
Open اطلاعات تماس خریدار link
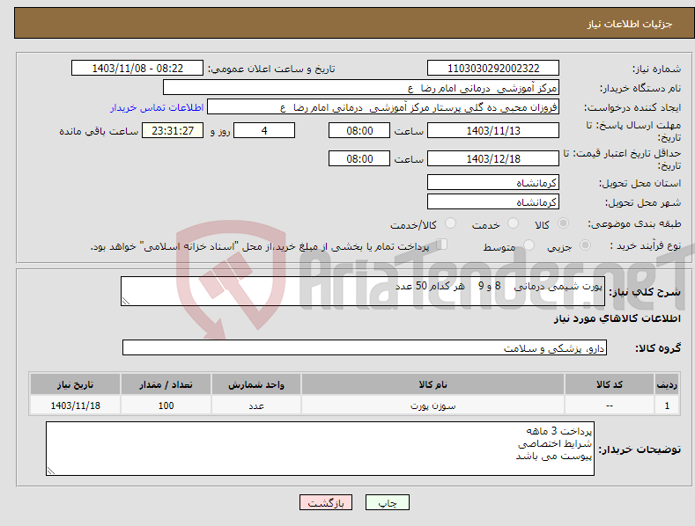(157, 107)
